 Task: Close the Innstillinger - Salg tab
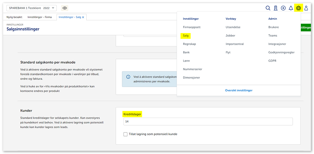point(83,17)
